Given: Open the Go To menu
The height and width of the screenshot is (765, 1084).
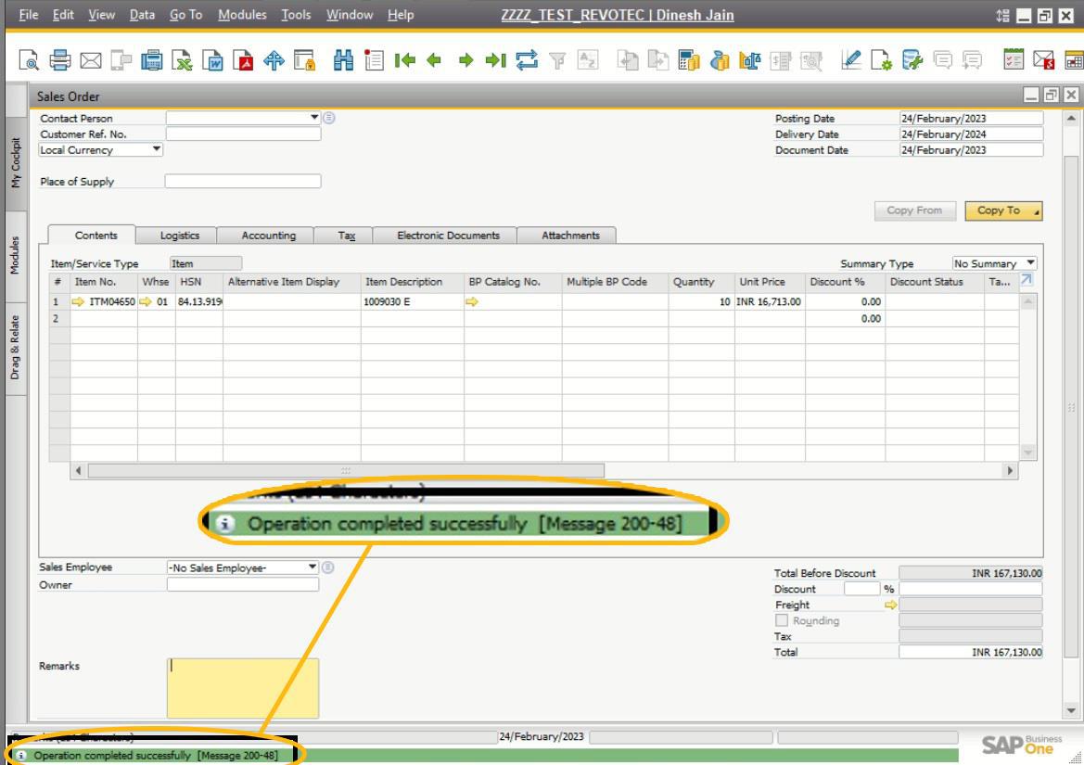Looking at the screenshot, I should [186, 15].
